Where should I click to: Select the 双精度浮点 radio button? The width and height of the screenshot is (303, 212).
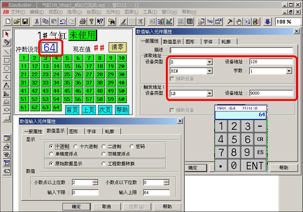104,154
